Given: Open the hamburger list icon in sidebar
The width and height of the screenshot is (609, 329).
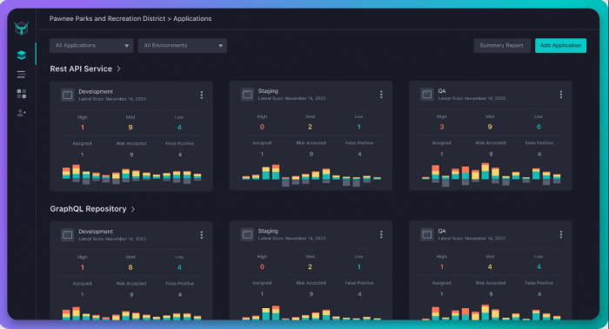Looking at the screenshot, I should 22,75.
